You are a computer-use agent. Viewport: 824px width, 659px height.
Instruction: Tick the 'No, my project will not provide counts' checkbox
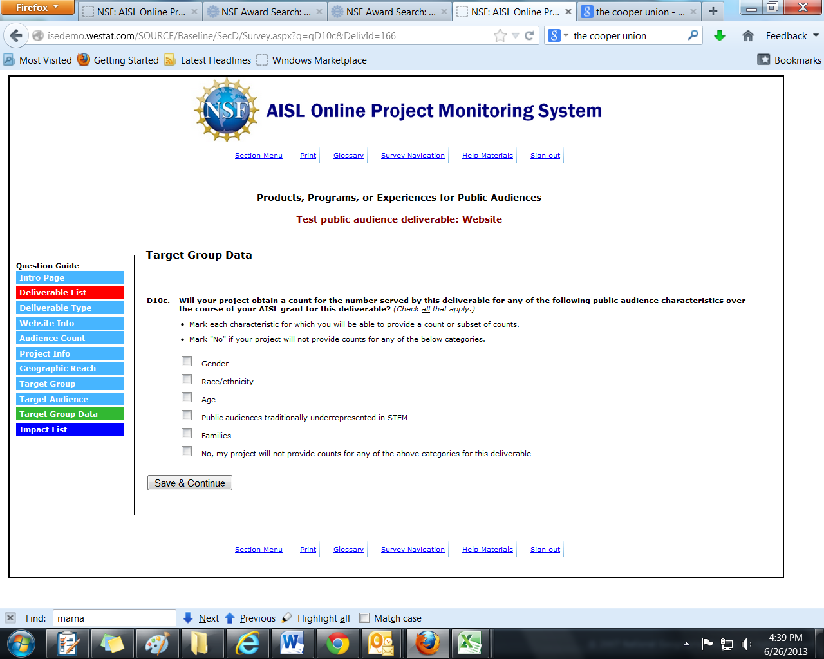tap(187, 451)
